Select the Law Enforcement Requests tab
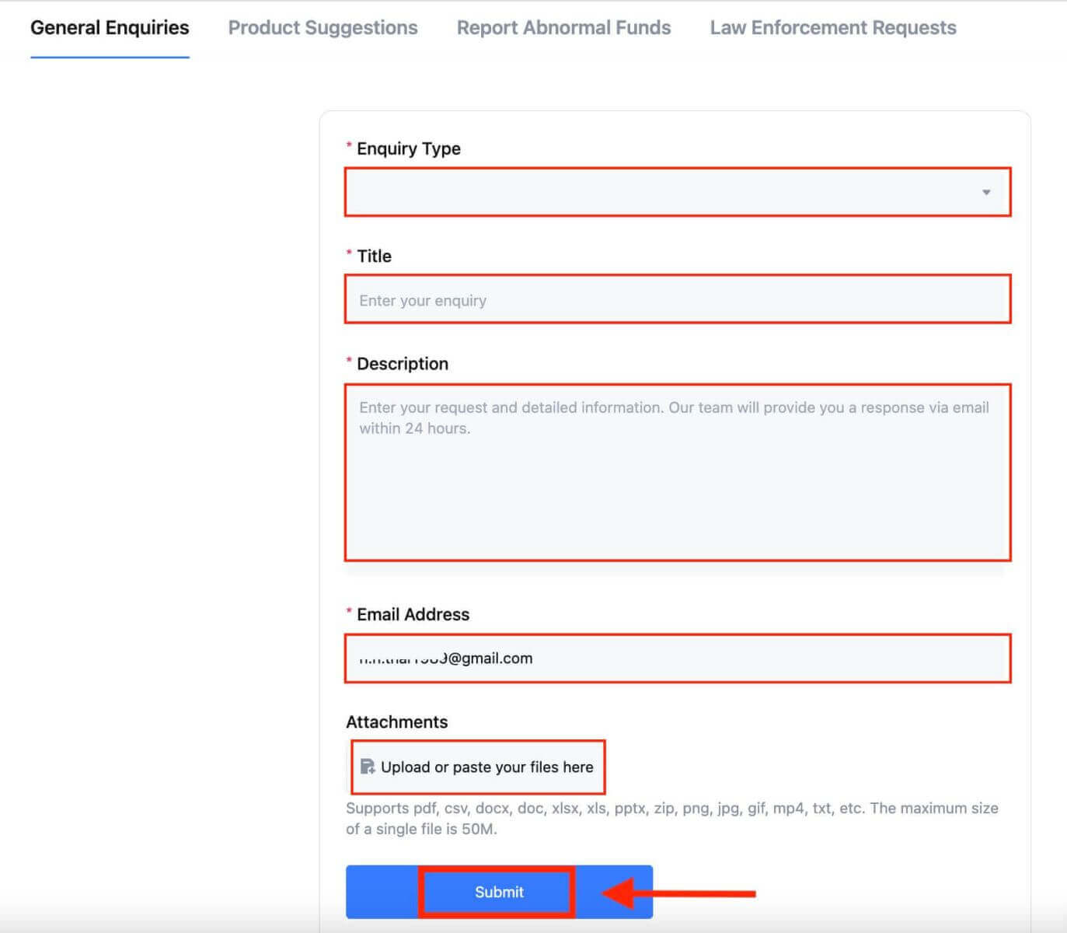This screenshot has width=1067, height=933. tap(832, 28)
